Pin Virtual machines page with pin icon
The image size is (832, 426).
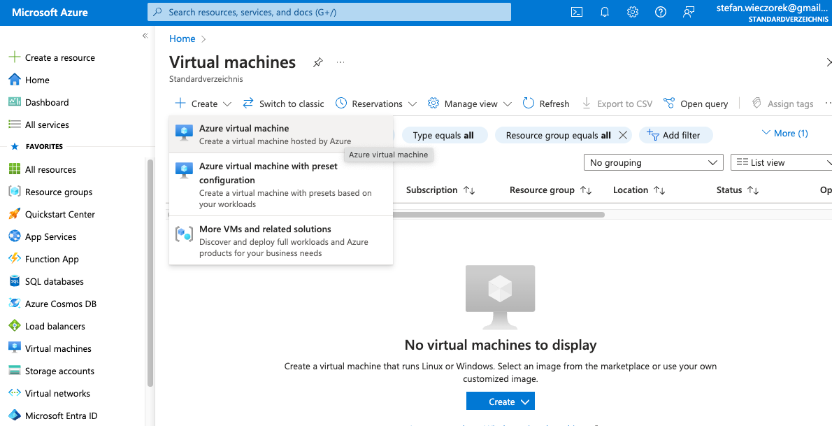317,62
